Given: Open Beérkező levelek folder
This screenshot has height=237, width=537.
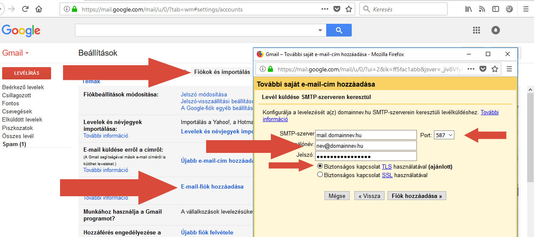Looking at the screenshot, I should (23, 87).
